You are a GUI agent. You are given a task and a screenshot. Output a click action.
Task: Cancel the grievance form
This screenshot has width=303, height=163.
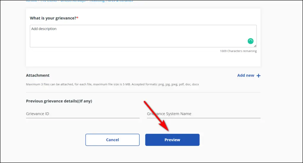[112, 140]
